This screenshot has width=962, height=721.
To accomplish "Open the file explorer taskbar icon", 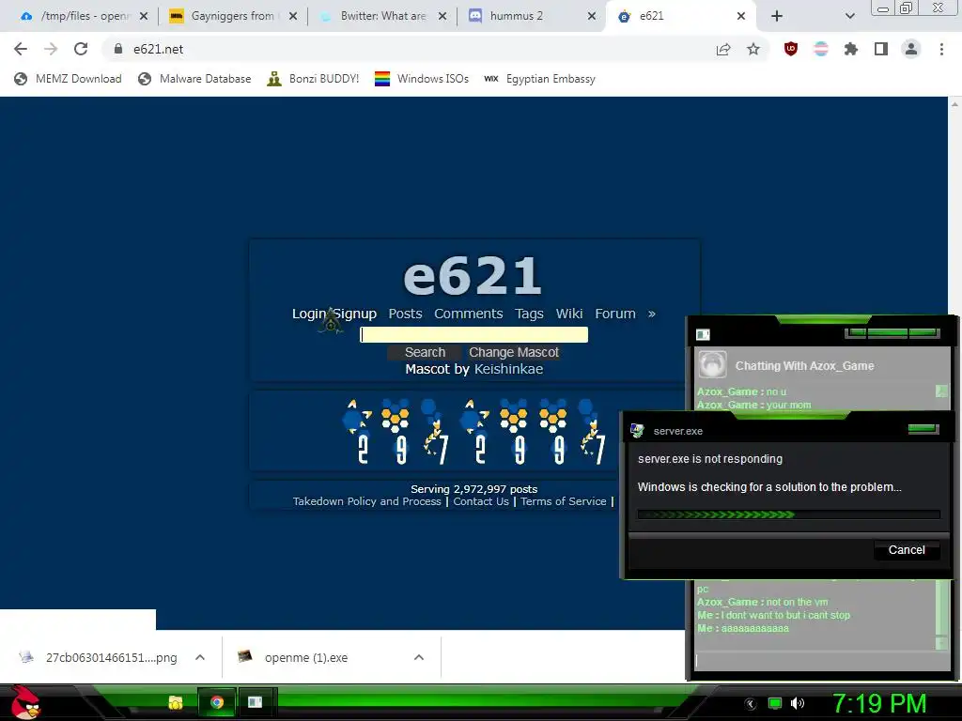I will (176, 702).
